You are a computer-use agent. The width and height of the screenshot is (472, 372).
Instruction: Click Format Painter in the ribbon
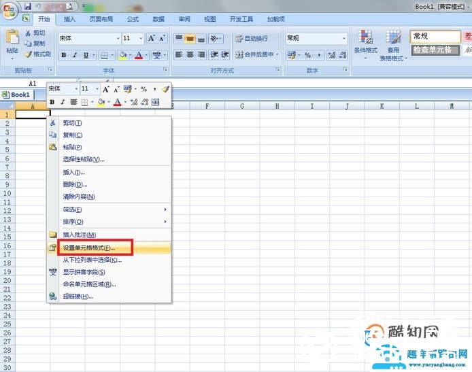pyautogui.click(x=38, y=54)
